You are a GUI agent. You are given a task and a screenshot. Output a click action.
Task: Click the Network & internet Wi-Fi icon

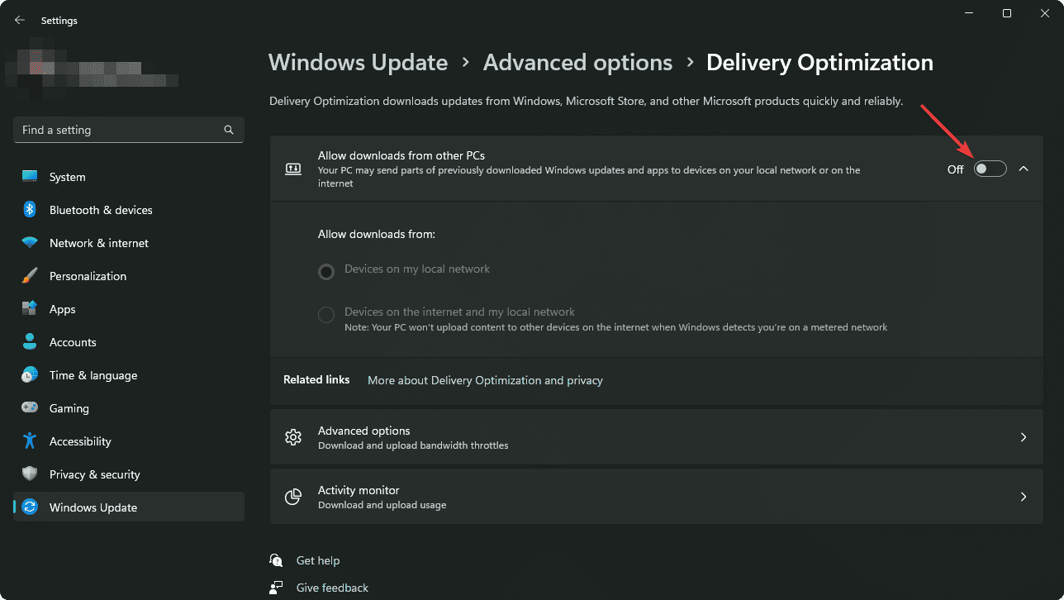pyautogui.click(x=28, y=242)
